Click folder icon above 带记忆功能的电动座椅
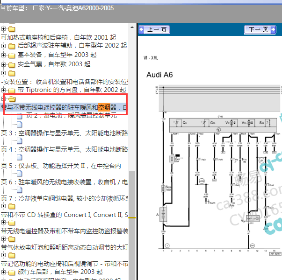This screenshot has width=282, height=280. [12, 255]
